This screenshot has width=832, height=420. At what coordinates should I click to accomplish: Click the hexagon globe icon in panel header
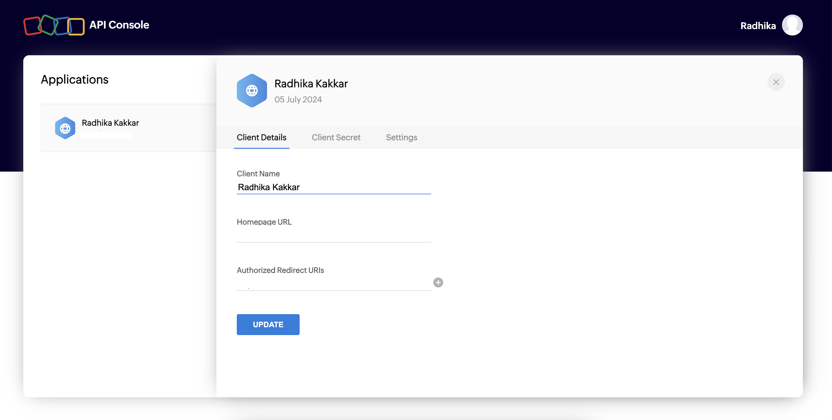coord(252,91)
